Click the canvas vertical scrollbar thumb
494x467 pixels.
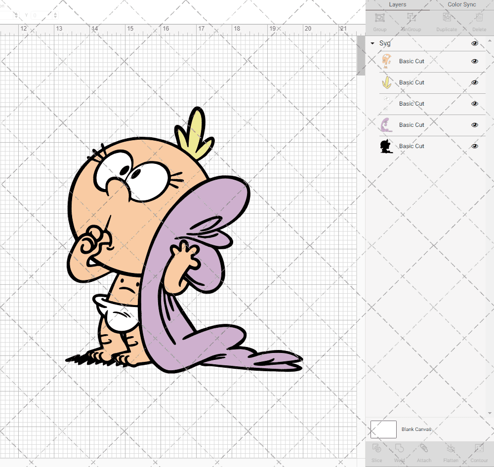pyautogui.click(x=361, y=55)
